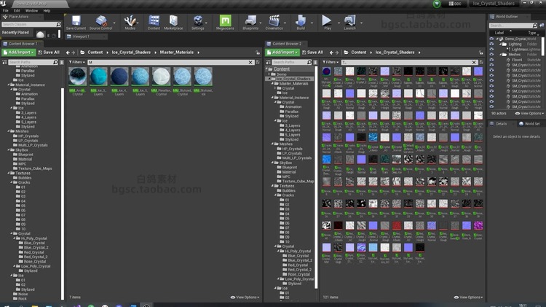This screenshot has width=546, height=307.
Task: Click Save All in Content Browser 1
Action: pos(49,53)
